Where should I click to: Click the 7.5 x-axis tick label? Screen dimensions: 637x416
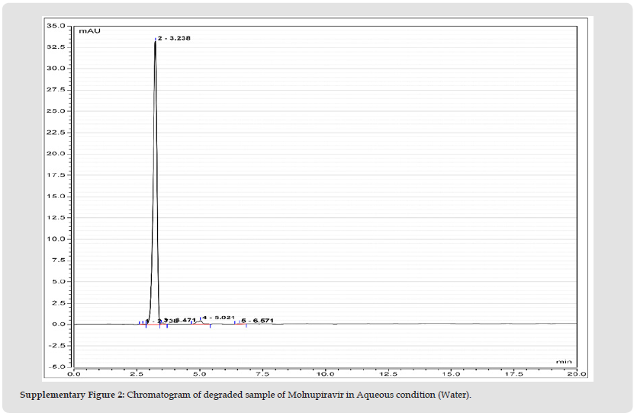[262, 374]
